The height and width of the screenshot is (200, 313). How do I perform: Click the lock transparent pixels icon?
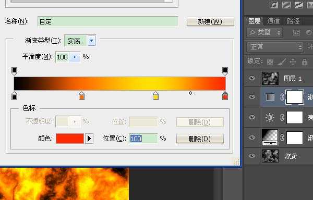tap(270, 62)
